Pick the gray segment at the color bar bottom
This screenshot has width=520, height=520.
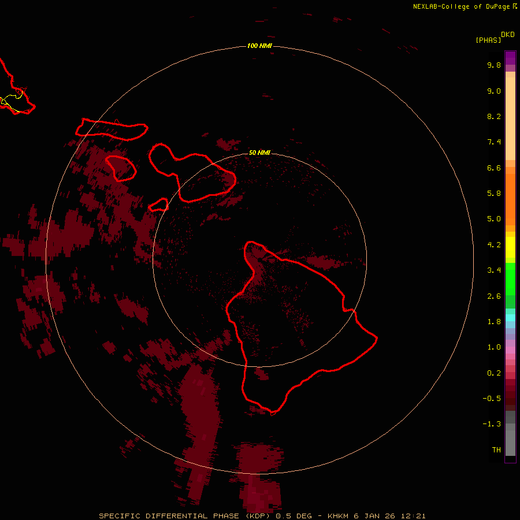click(510, 443)
